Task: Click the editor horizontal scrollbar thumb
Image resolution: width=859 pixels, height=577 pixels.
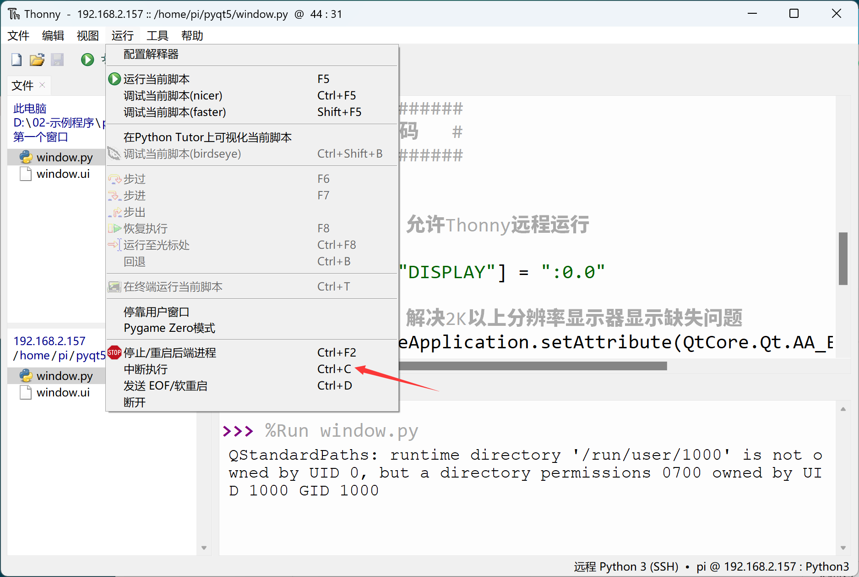Action: coord(533,366)
